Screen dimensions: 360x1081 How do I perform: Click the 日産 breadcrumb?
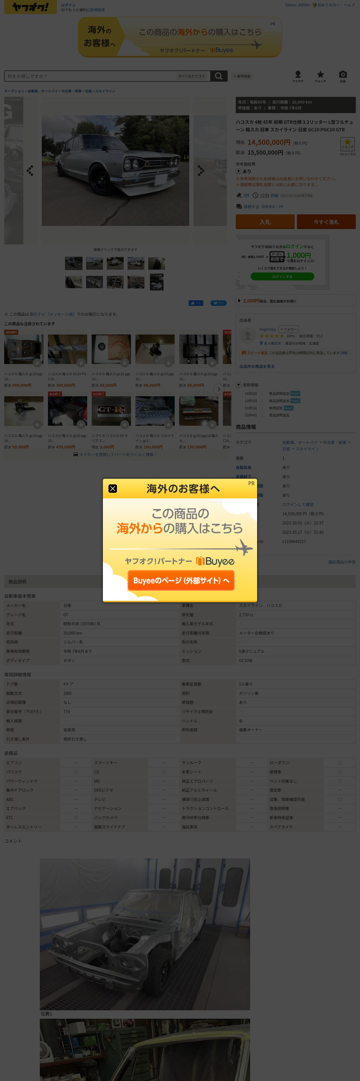tap(88, 91)
